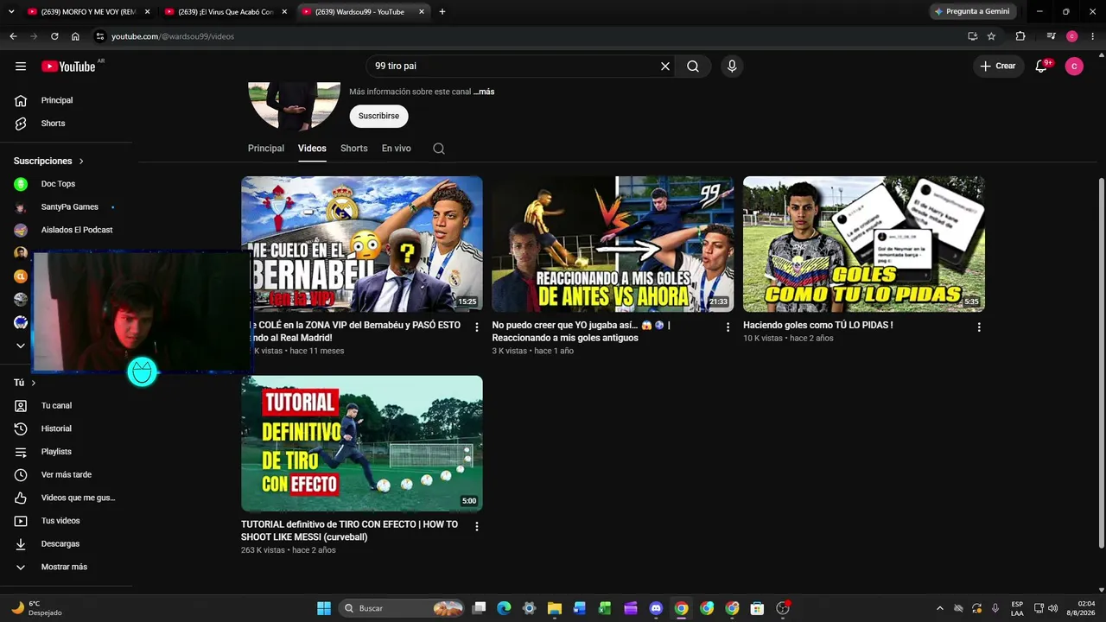Image resolution: width=1106 pixels, height=622 pixels.
Task: Switch to the El Virus Que Acabó browser tab
Action: tap(226, 12)
